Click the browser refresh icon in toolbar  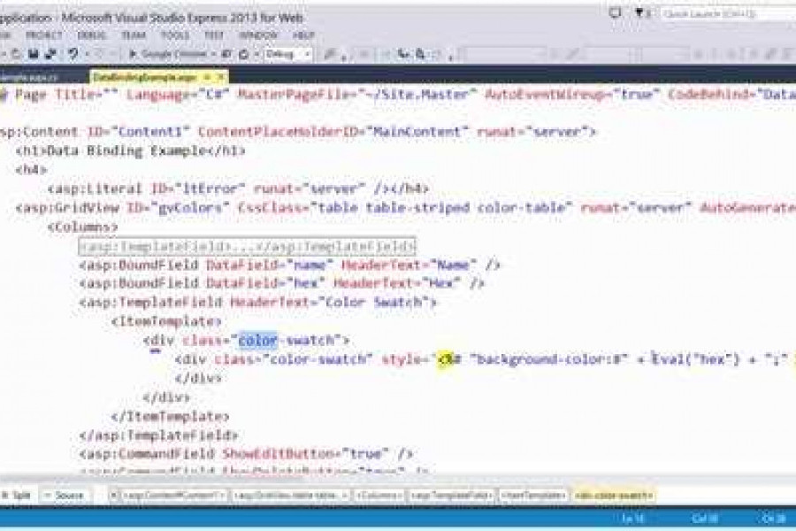pos(241,54)
